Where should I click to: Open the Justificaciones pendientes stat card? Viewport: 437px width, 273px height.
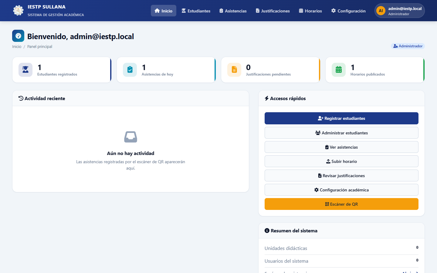pos(271,70)
